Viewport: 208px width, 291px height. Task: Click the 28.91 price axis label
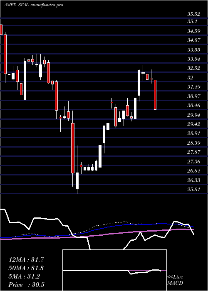[x=194, y=133]
